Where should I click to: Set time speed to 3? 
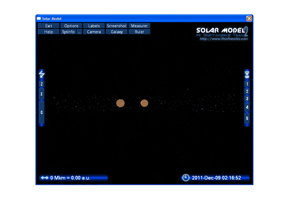tap(247, 99)
